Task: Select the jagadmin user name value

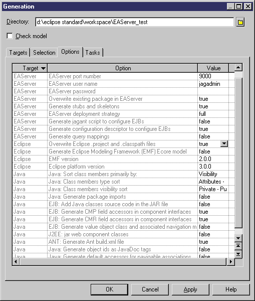Action: 213,84
